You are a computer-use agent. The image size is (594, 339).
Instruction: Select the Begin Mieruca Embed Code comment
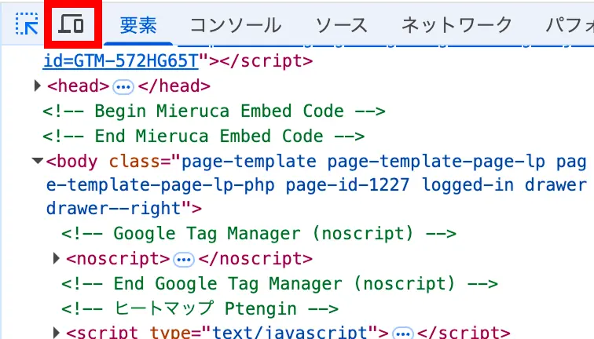tap(214, 111)
